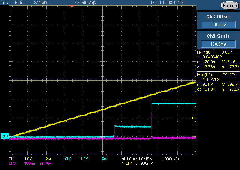This screenshot has height=170, width=240.
Task: Click the Pk-Pk(C1) measurement label
Action: 206,52
